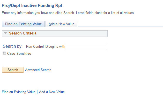Open the Advanced Search link
The height and width of the screenshot is (97, 163).
coord(38,70)
